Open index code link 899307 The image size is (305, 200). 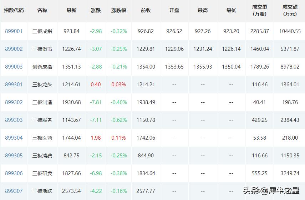14,191
